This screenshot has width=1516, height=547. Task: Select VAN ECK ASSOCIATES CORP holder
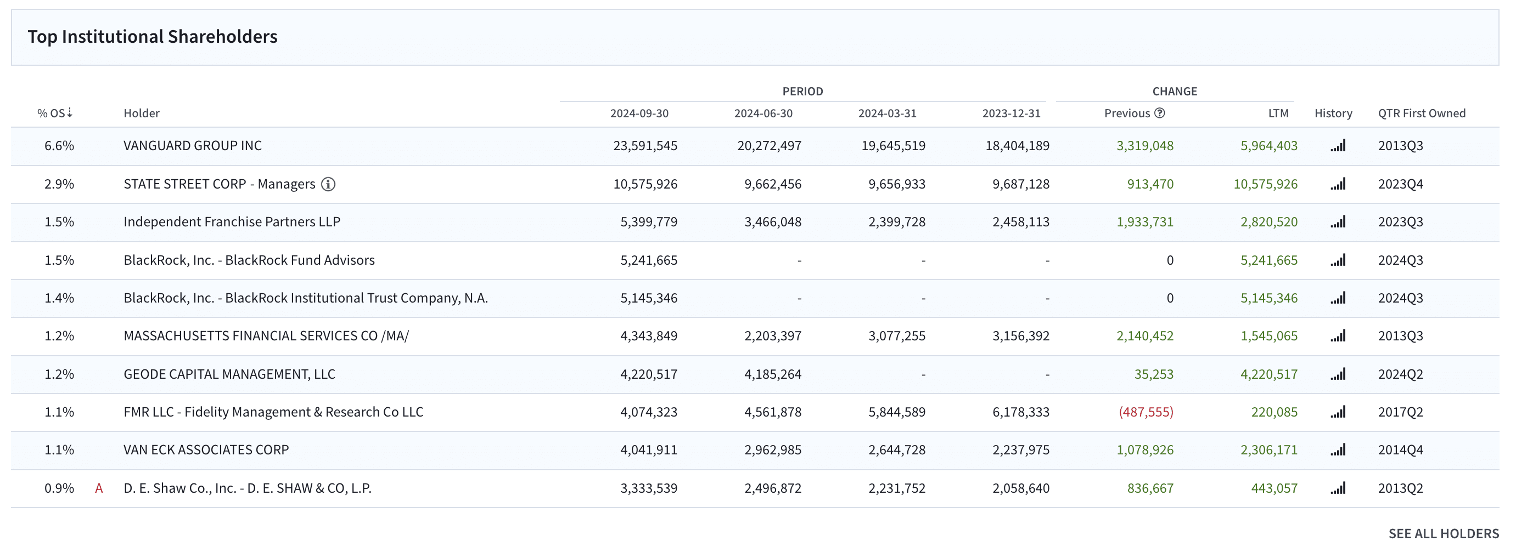click(206, 450)
